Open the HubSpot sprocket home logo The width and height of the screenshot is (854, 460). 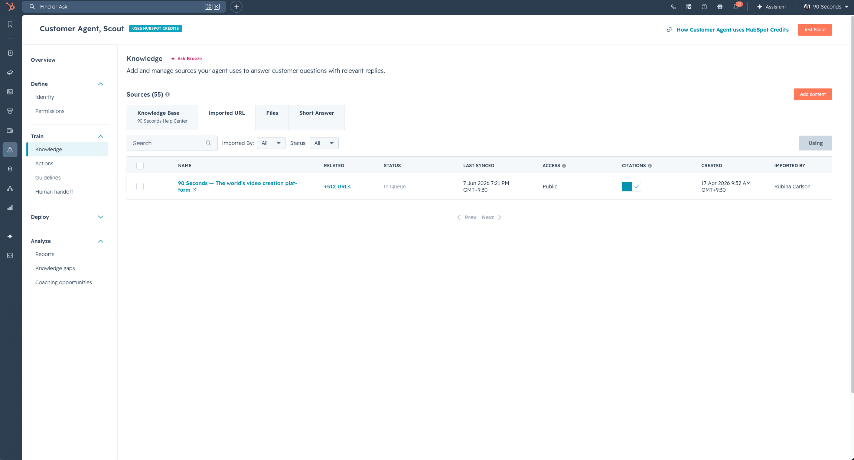tap(10, 7)
